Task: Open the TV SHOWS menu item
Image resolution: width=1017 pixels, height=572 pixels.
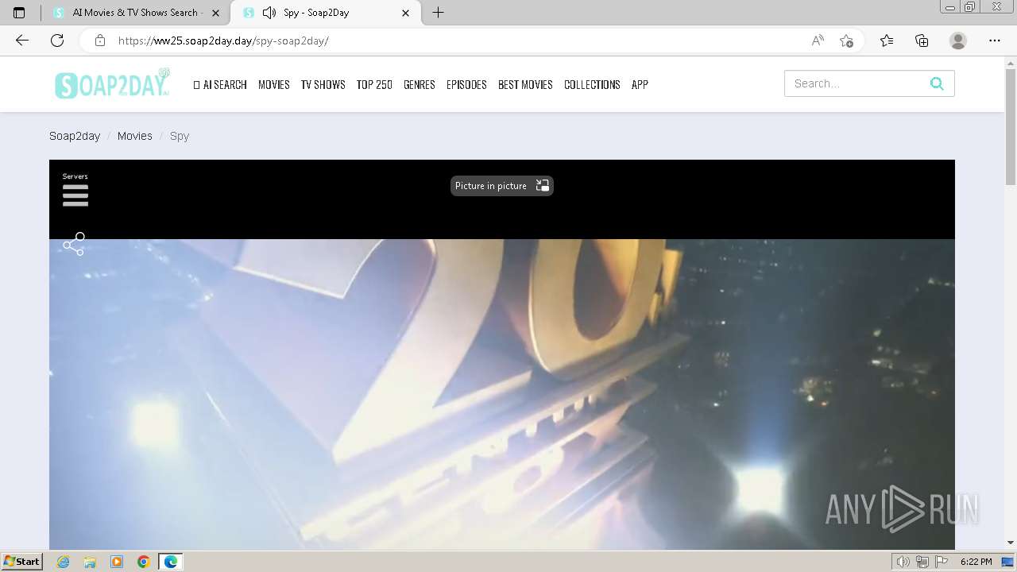Action: click(323, 84)
